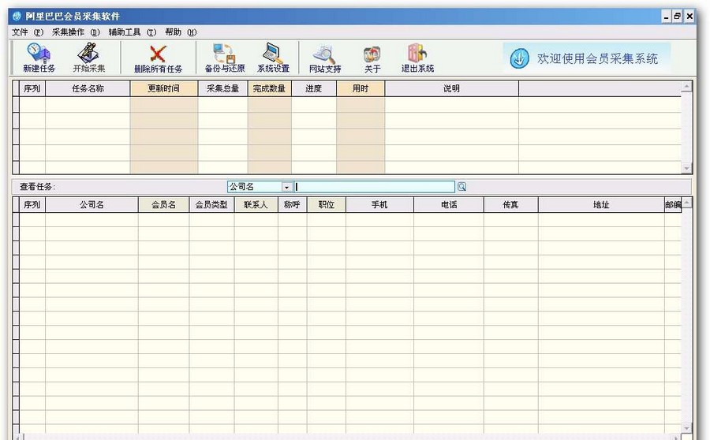
Task: Click the member table scrollbar down arrow
Action: point(686,427)
